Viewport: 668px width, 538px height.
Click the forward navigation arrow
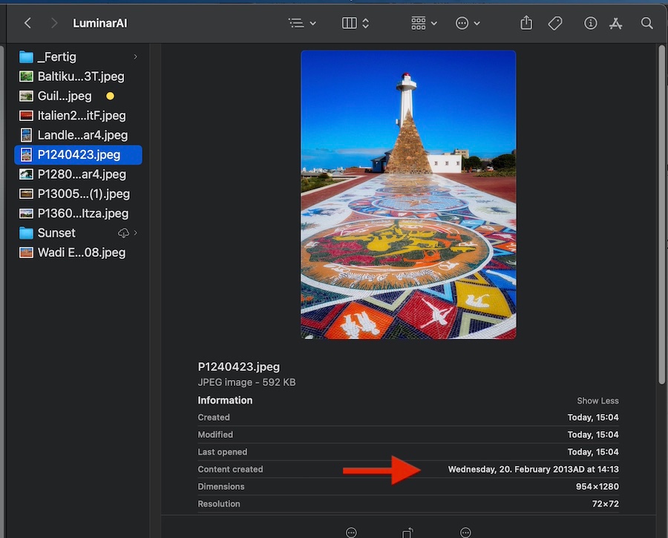pos(53,23)
